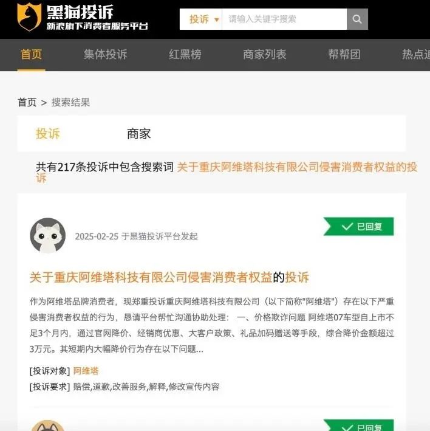Click the magnifier search icon button

click(357, 19)
